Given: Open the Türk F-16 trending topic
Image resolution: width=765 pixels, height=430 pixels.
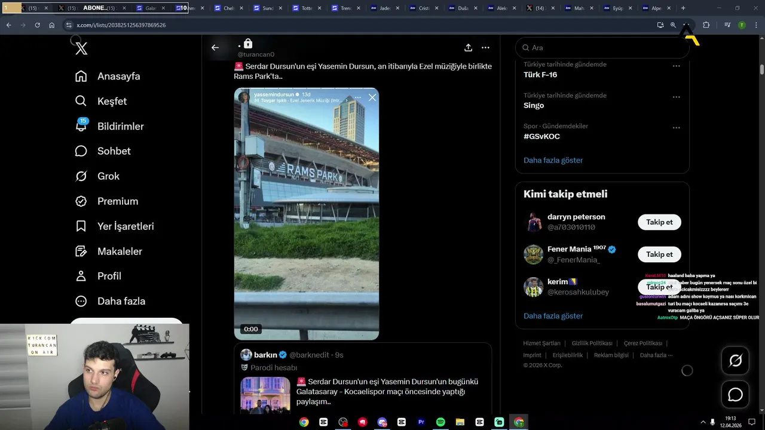Looking at the screenshot, I should click(x=540, y=75).
